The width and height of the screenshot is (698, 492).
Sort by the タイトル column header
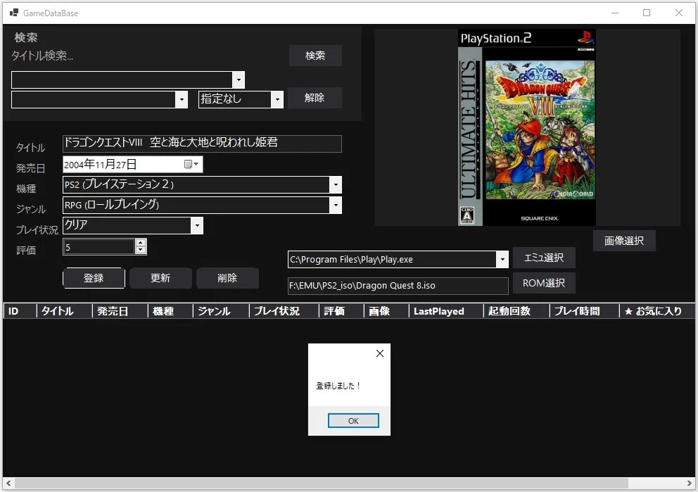(x=64, y=311)
